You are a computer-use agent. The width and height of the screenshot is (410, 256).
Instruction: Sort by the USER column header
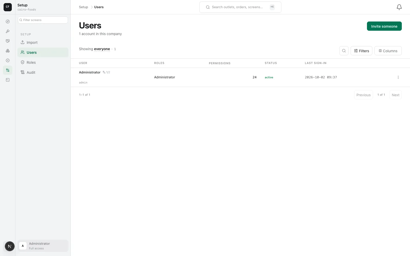(83, 63)
